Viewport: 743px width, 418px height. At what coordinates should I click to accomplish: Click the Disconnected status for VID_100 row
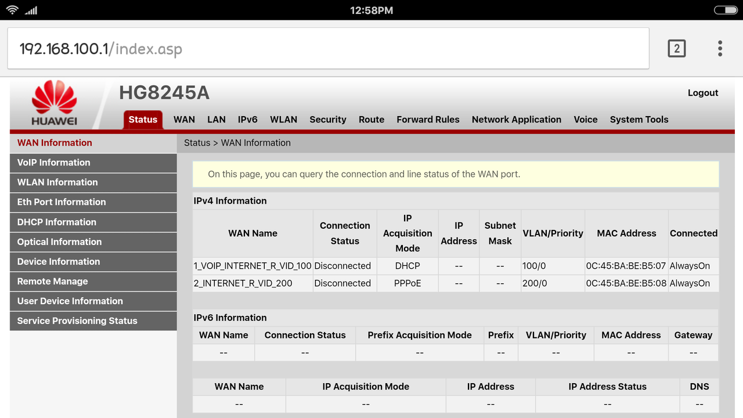[342, 266]
